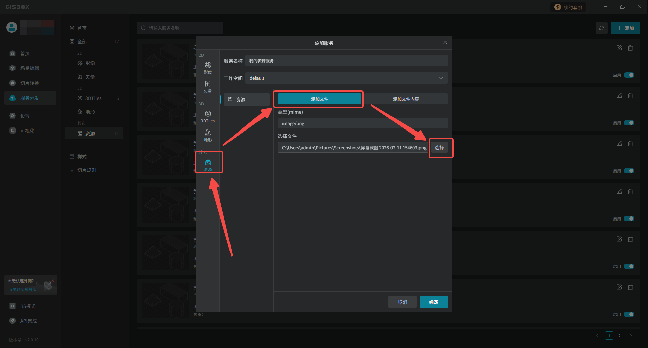Click the next page arrow in pagination

631,336
